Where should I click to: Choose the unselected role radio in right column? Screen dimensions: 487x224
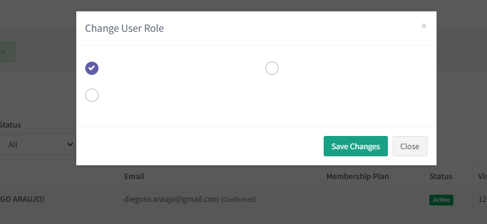point(272,68)
